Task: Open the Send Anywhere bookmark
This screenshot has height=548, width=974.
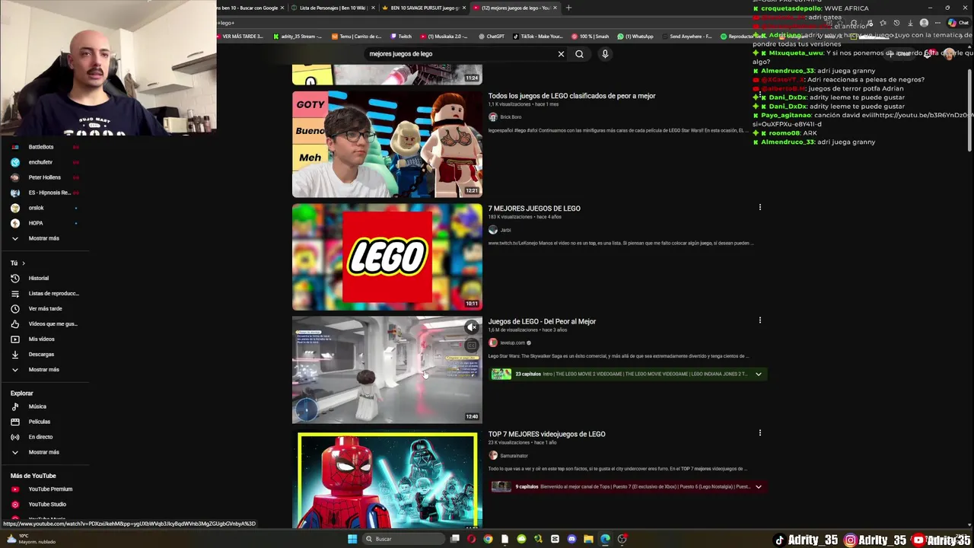Action: pyautogui.click(x=687, y=36)
